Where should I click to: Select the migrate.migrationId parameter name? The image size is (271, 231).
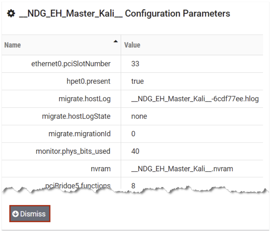coord(79,134)
